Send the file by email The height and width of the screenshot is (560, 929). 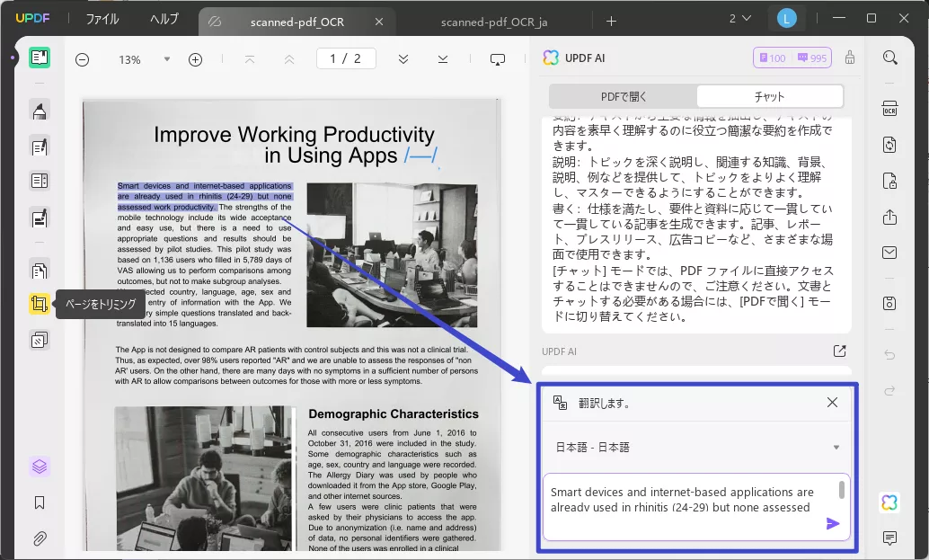889,253
